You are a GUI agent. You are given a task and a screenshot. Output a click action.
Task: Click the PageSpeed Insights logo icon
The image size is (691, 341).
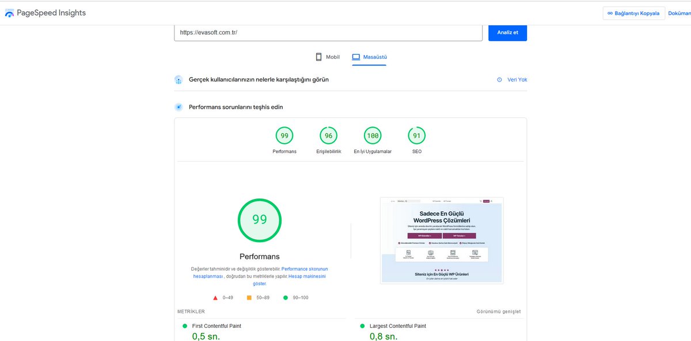(x=10, y=12)
